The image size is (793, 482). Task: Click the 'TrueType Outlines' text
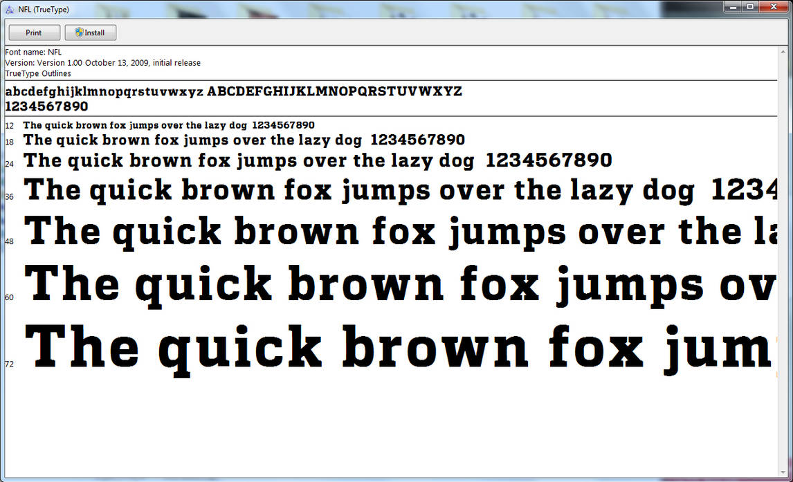[x=38, y=74]
